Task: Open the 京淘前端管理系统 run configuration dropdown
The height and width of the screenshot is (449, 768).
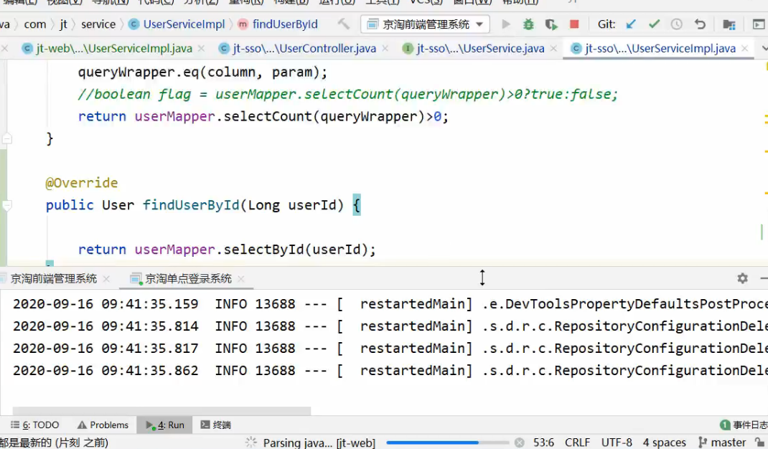Action: pos(425,24)
